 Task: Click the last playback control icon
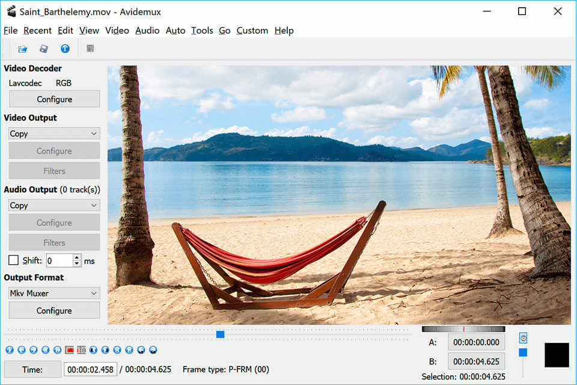(x=153, y=350)
